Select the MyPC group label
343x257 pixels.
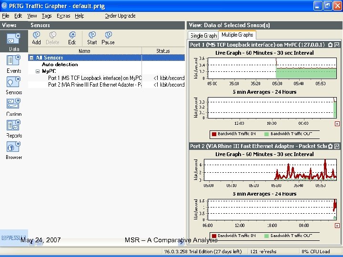[49, 71]
